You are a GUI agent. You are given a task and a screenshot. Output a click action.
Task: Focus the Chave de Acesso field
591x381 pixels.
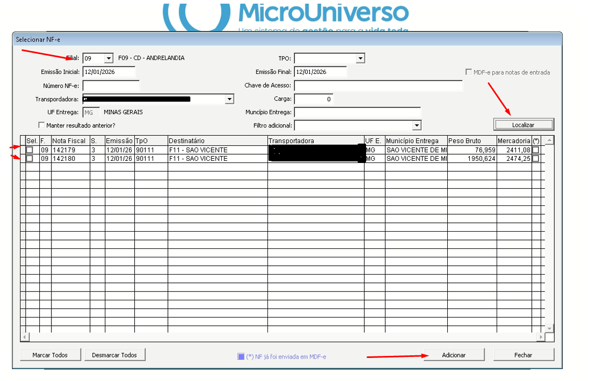[x=378, y=85]
